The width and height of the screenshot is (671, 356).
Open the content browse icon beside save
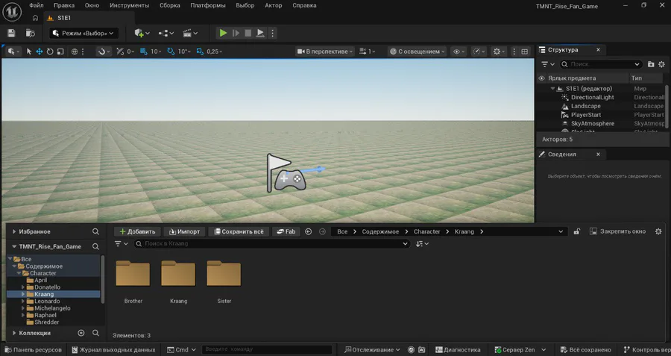[30, 33]
